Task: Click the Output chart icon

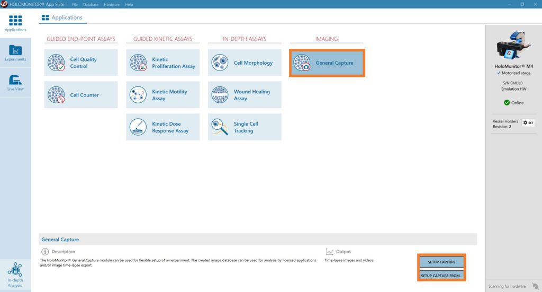Action: [330, 252]
